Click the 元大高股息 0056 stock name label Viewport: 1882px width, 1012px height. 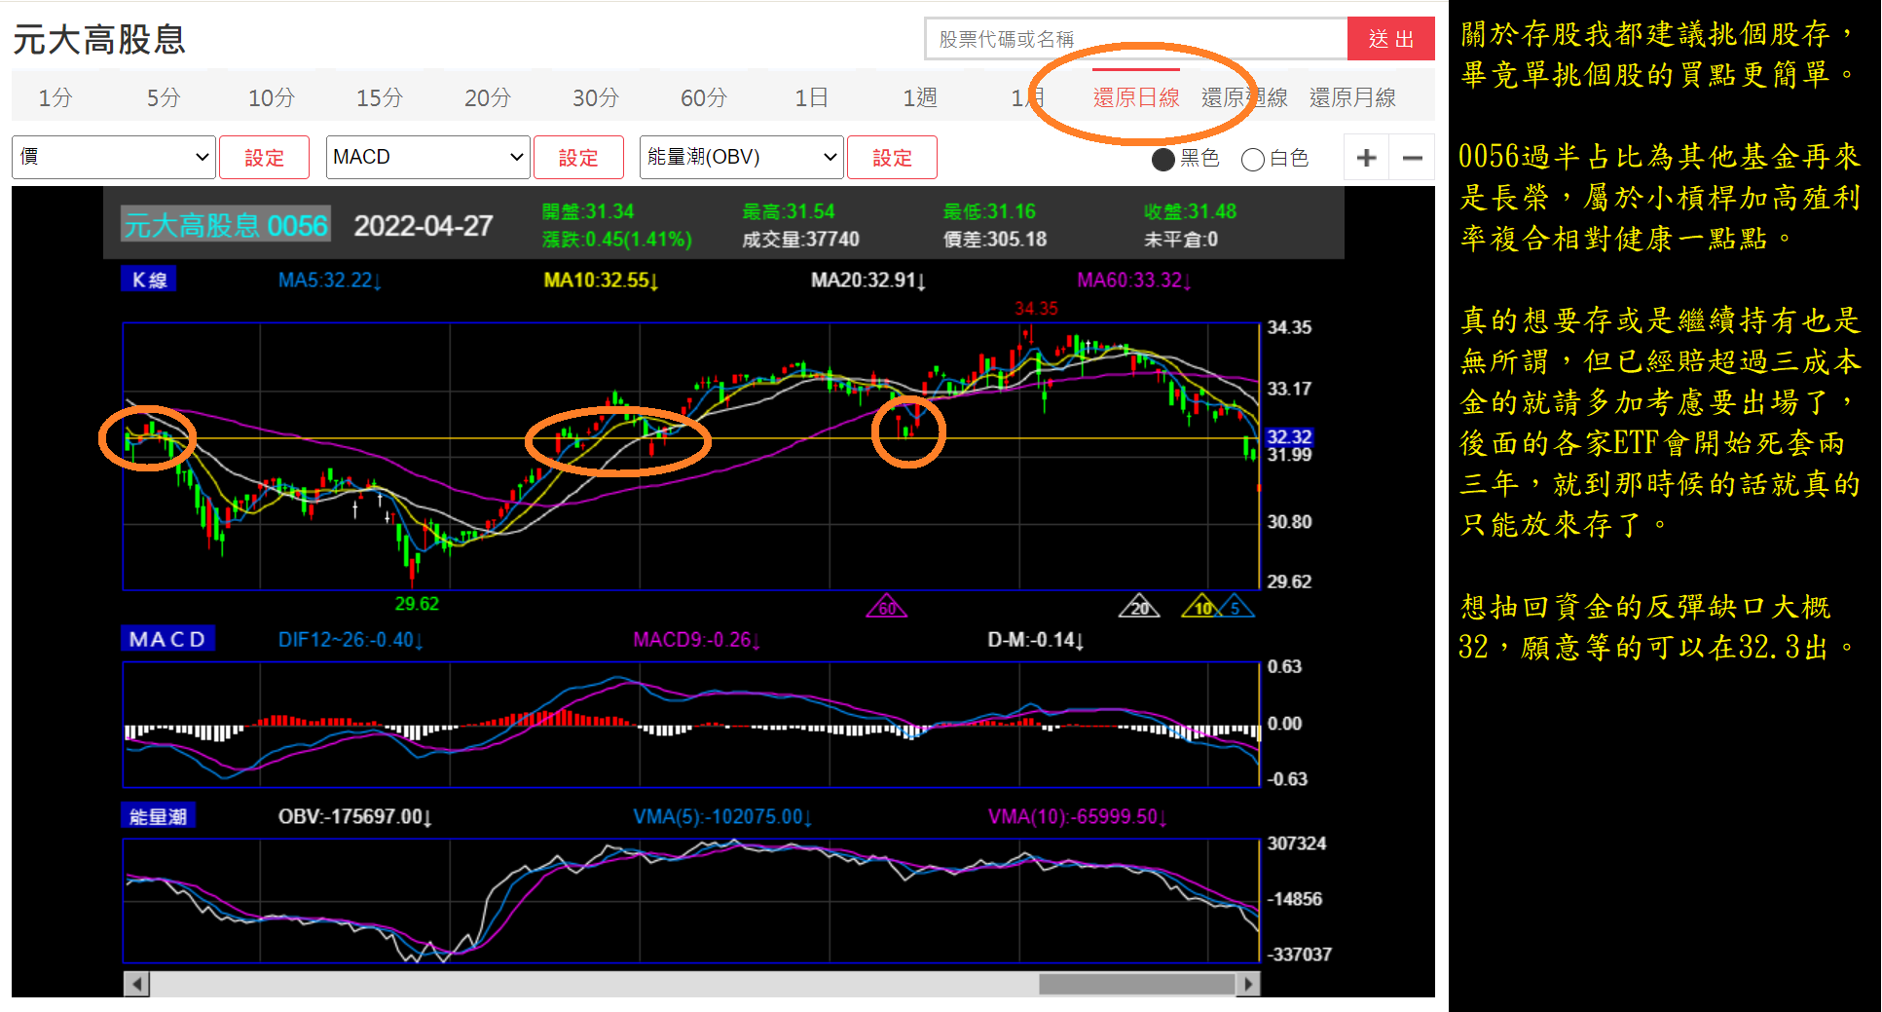point(225,225)
